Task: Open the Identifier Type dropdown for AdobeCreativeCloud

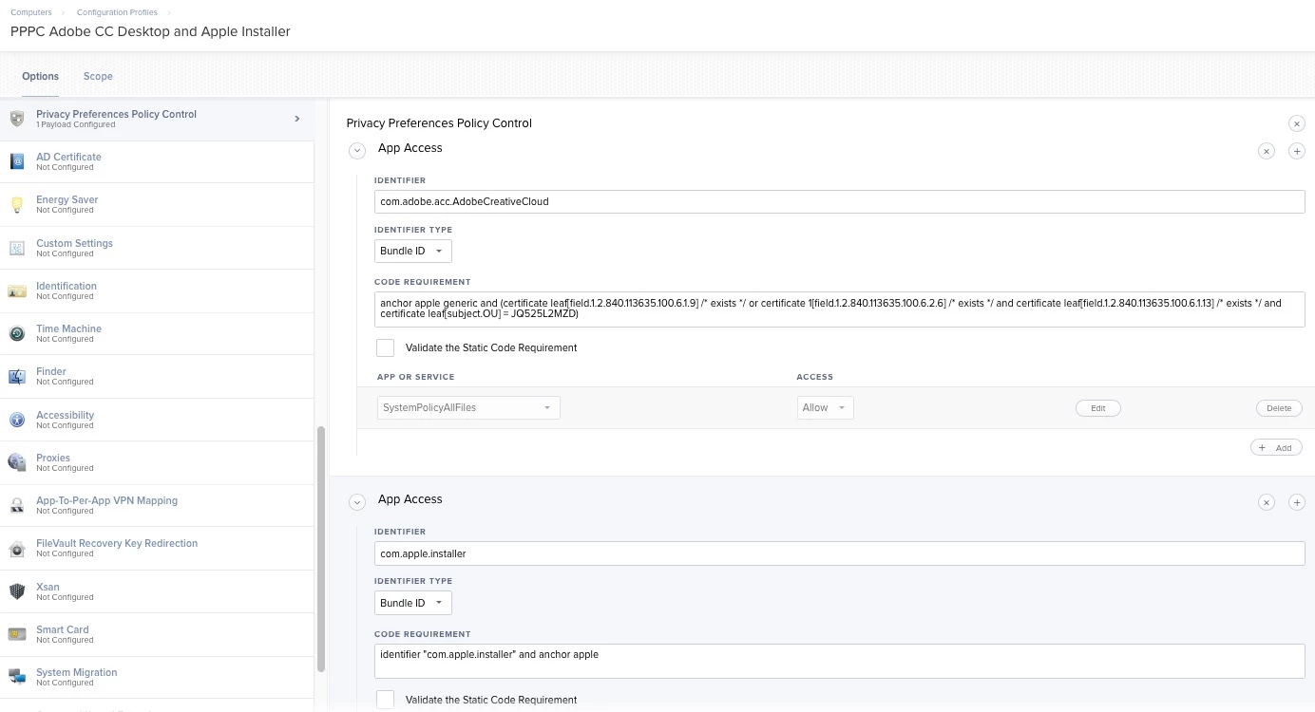Action: pyautogui.click(x=413, y=252)
